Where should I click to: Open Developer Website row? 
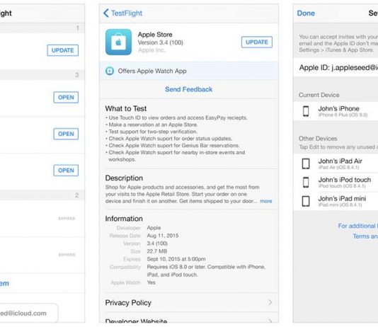(189, 318)
